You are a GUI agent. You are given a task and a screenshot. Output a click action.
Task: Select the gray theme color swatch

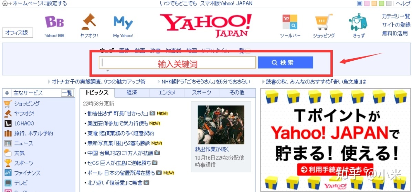coord(389,3)
